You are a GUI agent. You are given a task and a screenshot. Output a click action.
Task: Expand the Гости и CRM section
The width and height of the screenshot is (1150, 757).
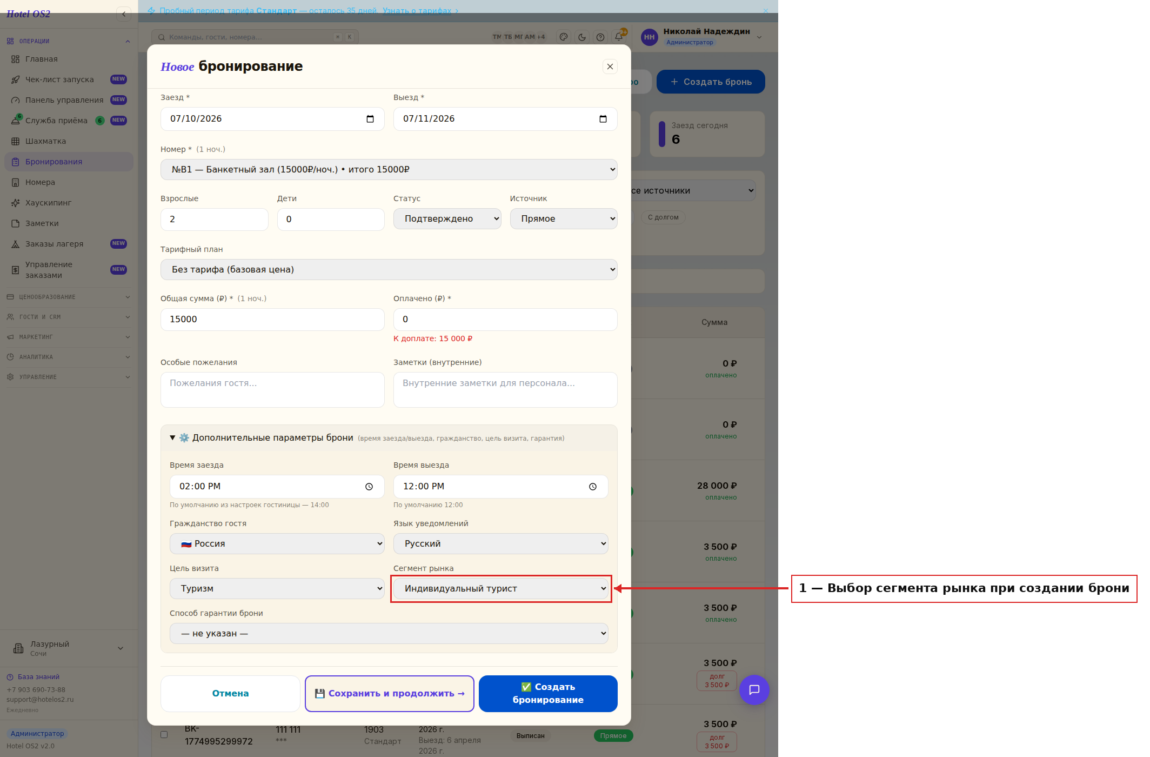pos(69,317)
